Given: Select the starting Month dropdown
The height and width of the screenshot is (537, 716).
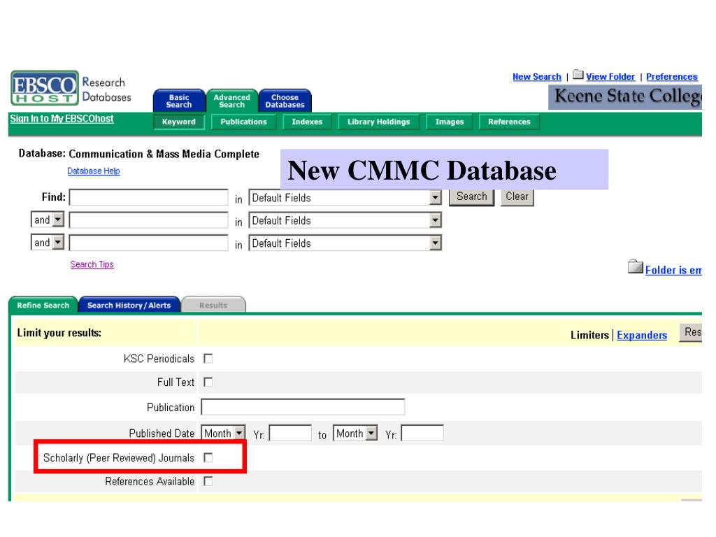Looking at the screenshot, I should coord(223,433).
